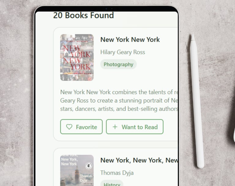The width and height of the screenshot is (235, 186).
Task: Click the NYT logo on second book cover
Action: tap(88, 166)
